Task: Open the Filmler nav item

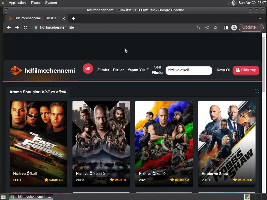Action: tap(103, 70)
